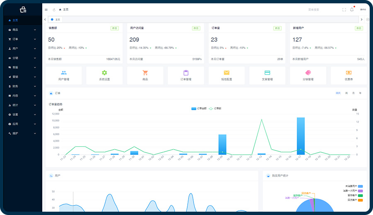Select the 周 range for order chart

pyautogui.click(x=346, y=93)
